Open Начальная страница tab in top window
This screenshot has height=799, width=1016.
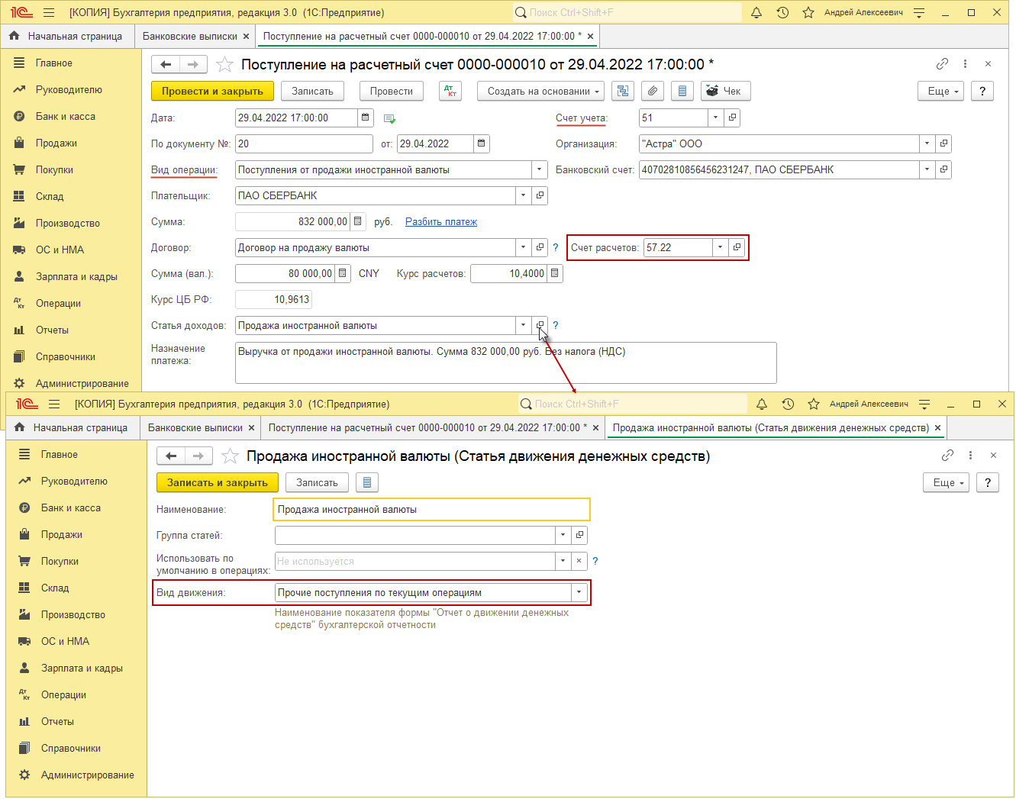[75, 36]
